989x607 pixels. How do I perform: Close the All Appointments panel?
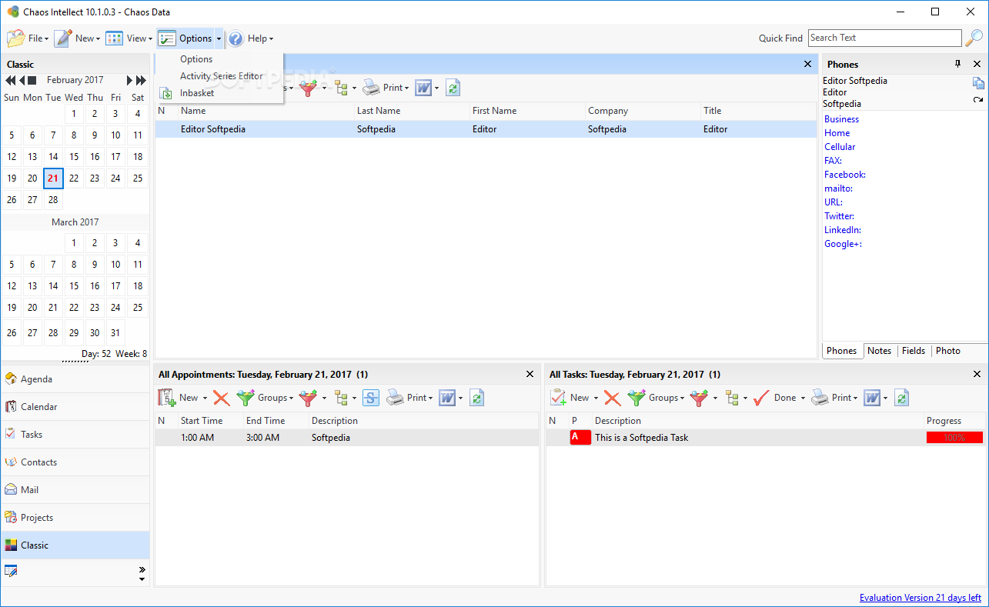[530, 374]
